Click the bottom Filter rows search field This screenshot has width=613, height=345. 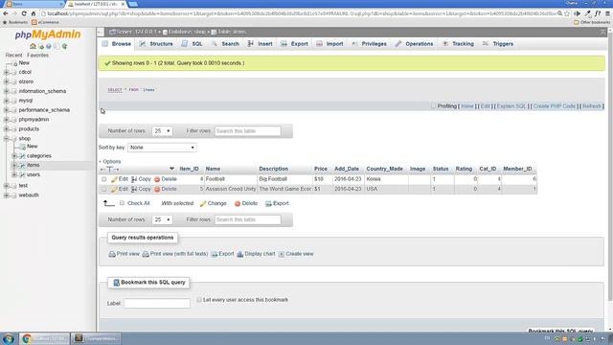(x=248, y=219)
